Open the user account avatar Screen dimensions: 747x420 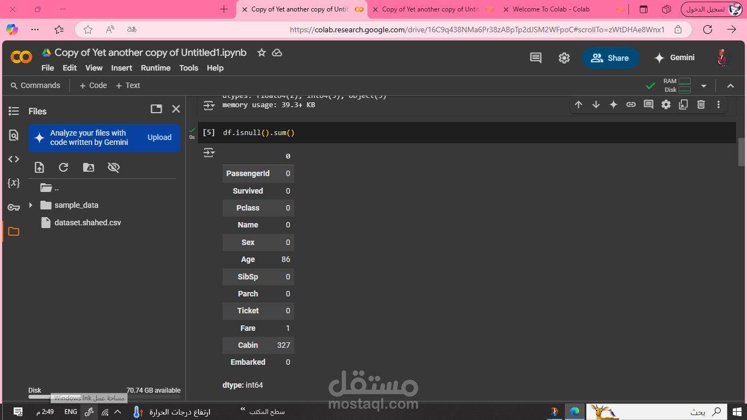(x=723, y=57)
